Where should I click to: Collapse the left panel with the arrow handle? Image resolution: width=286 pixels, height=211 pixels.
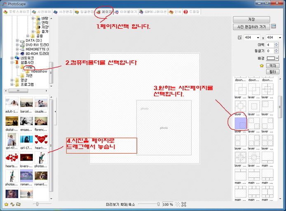point(55,111)
